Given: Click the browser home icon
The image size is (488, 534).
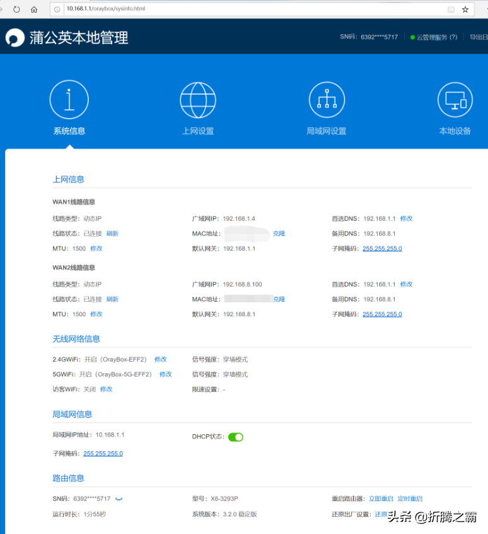Looking at the screenshot, I should click(x=34, y=9).
